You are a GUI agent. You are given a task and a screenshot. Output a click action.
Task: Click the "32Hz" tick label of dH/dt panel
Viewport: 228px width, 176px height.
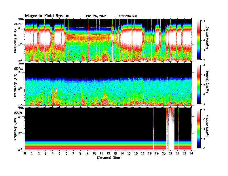(21, 19)
